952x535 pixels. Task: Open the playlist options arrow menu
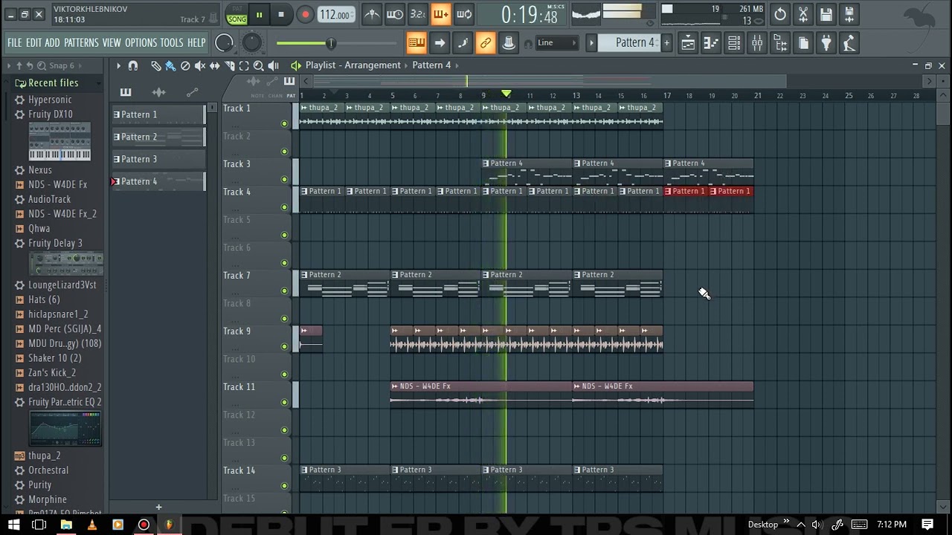(118, 65)
